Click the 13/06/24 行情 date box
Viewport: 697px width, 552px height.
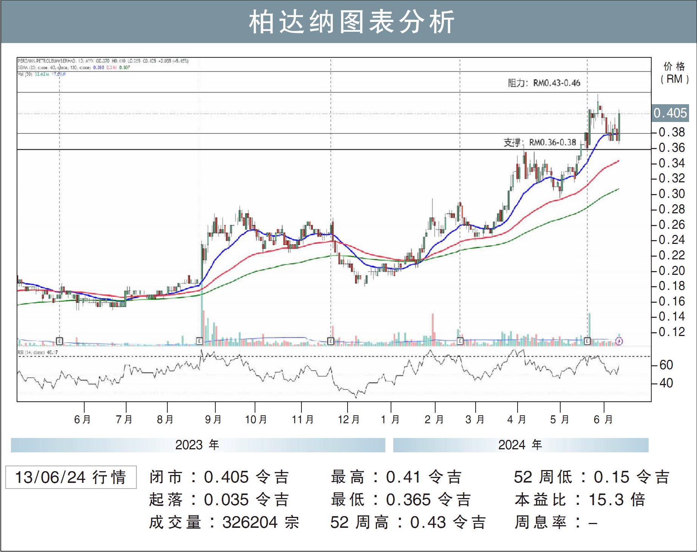tap(71, 477)
